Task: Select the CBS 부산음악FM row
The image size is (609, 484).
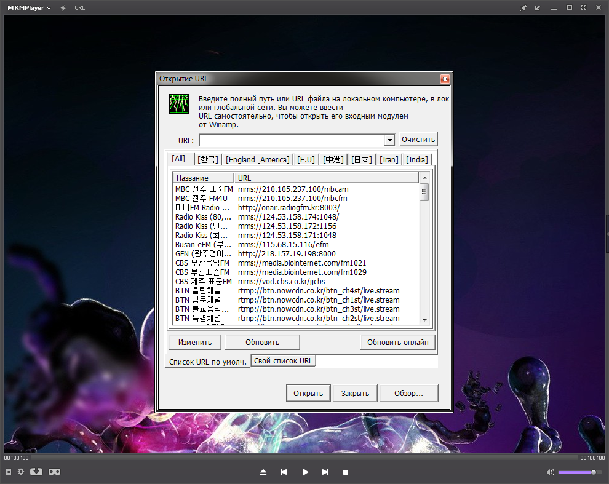Action: tap(296, 263)
